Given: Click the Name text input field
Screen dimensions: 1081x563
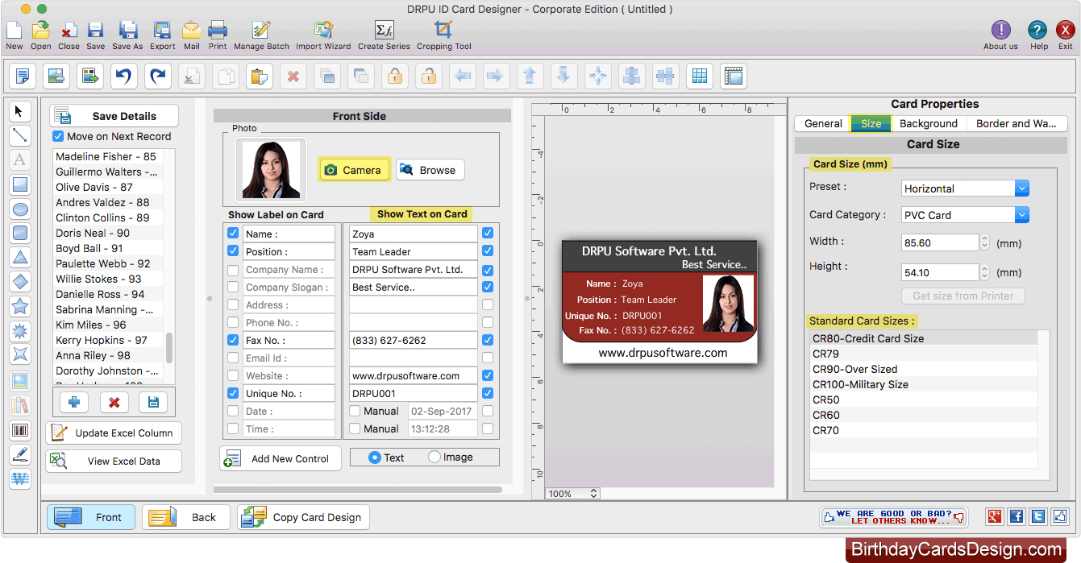Looking at the screenshot, I should click(x=413, y=234).
